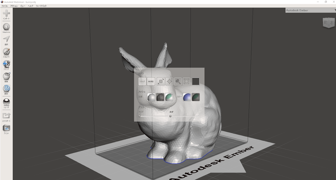
Task: Click the camera icon with diagonal arrows
Action: pyautogui.click(x=161, y=81)
